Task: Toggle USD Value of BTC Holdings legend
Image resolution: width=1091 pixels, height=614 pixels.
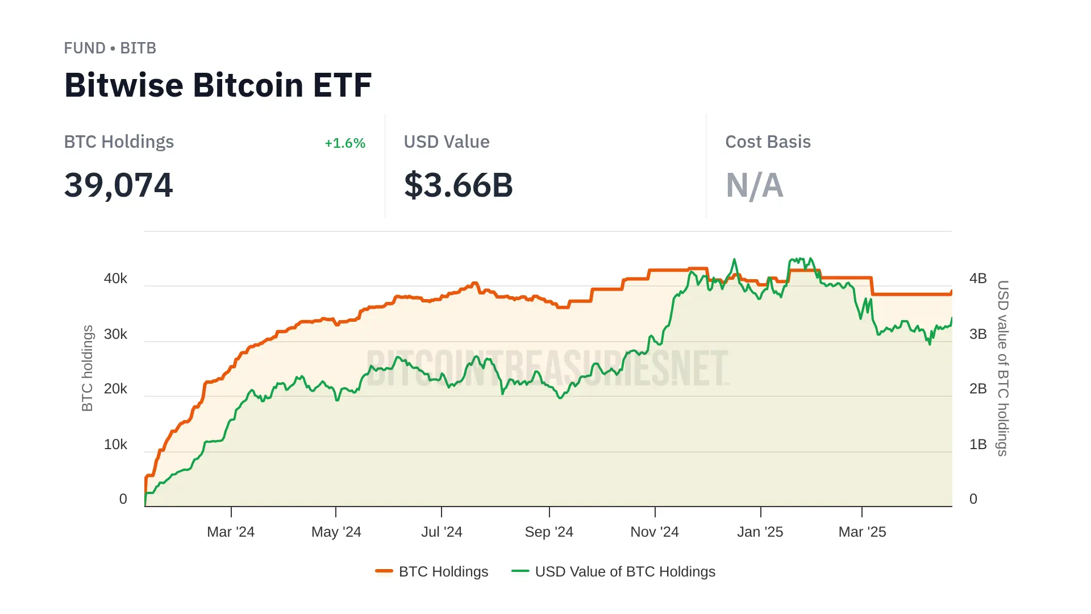Action: 624,571
